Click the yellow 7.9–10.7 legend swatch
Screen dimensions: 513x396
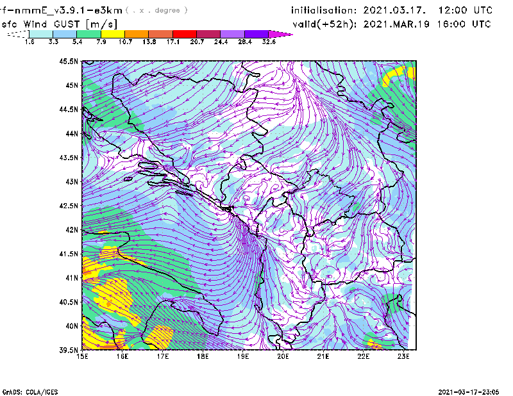point(113,34)
